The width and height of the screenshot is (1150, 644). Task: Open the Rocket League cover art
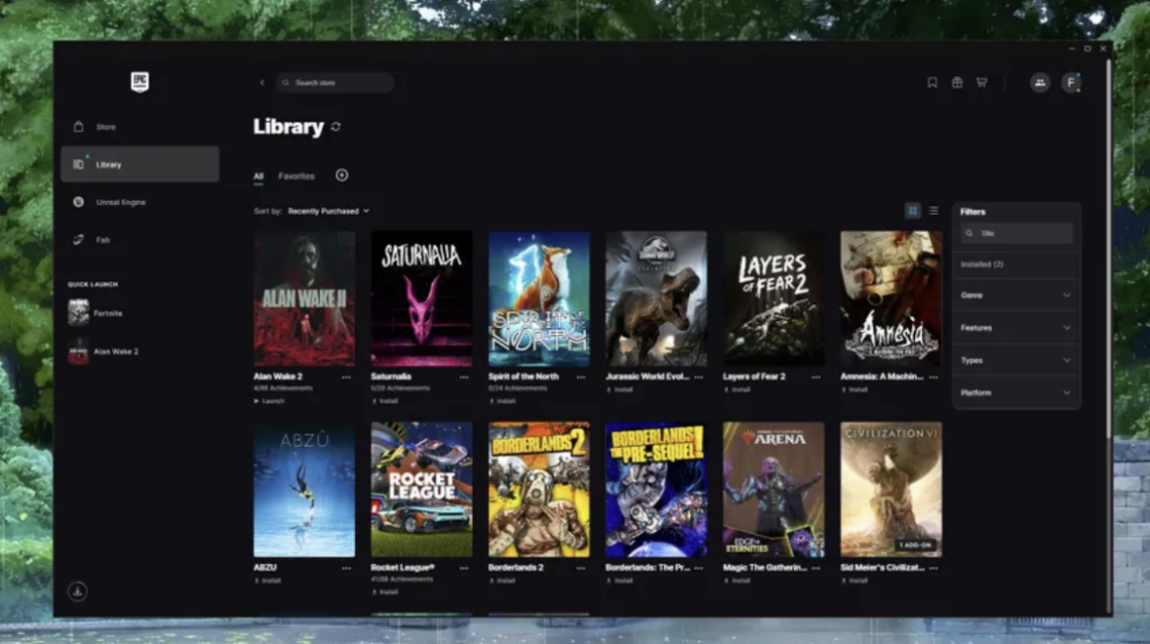(421, 488)
